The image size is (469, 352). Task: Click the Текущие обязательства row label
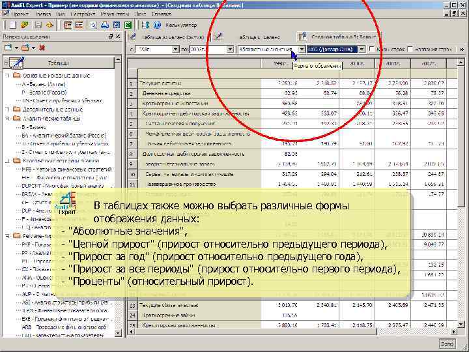click(x=169, y=305)
